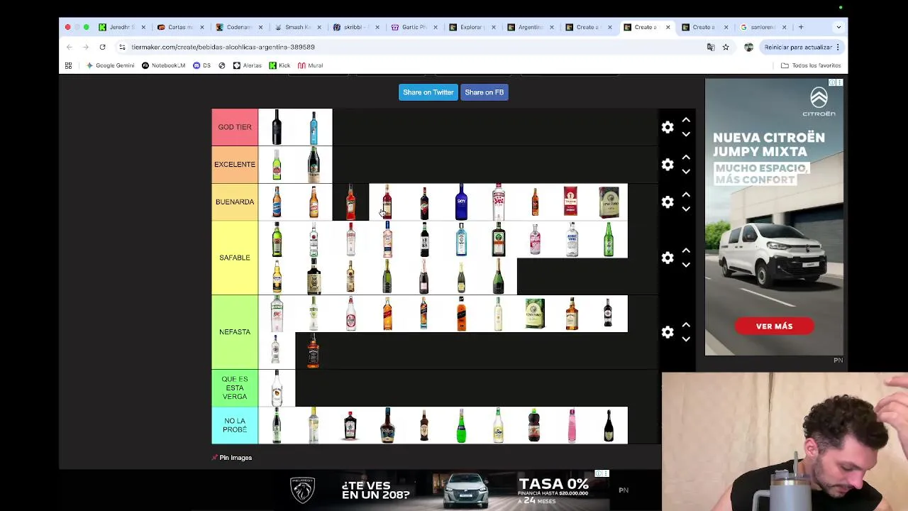Viewport: 908px width, 511px height.
Task: Open Kick bookmark
Action: coord(279,65)
